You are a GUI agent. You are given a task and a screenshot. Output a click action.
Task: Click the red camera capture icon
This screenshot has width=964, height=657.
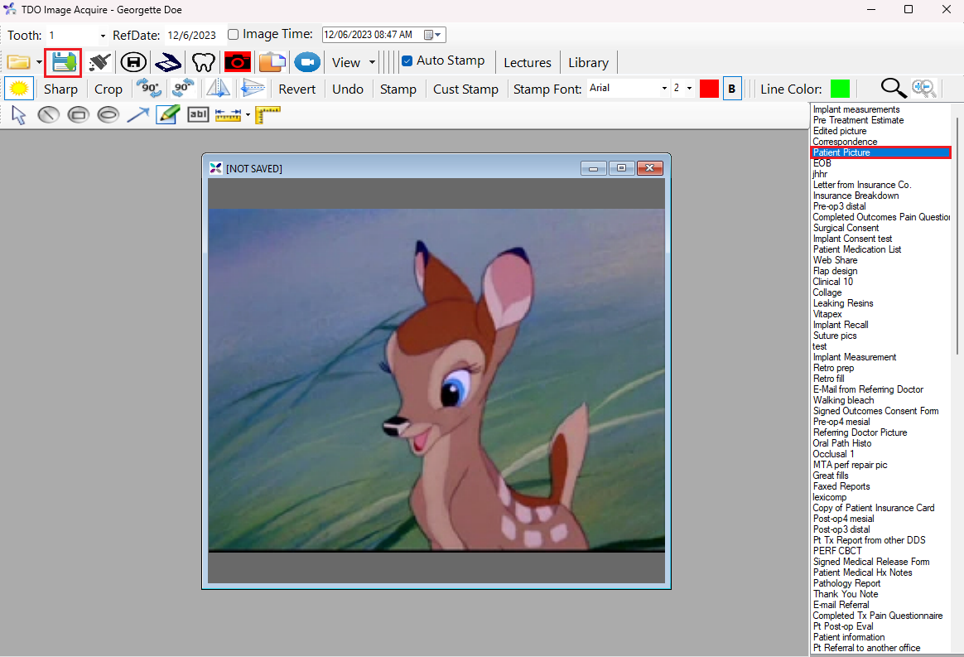point(238,62)
